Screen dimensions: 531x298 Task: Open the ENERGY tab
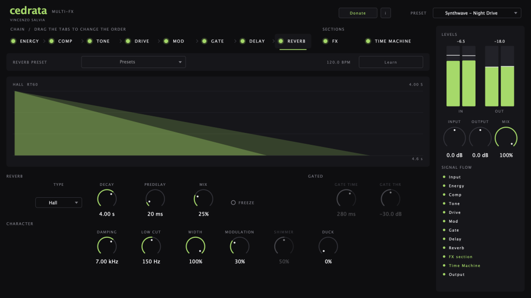tap(29, 42)
